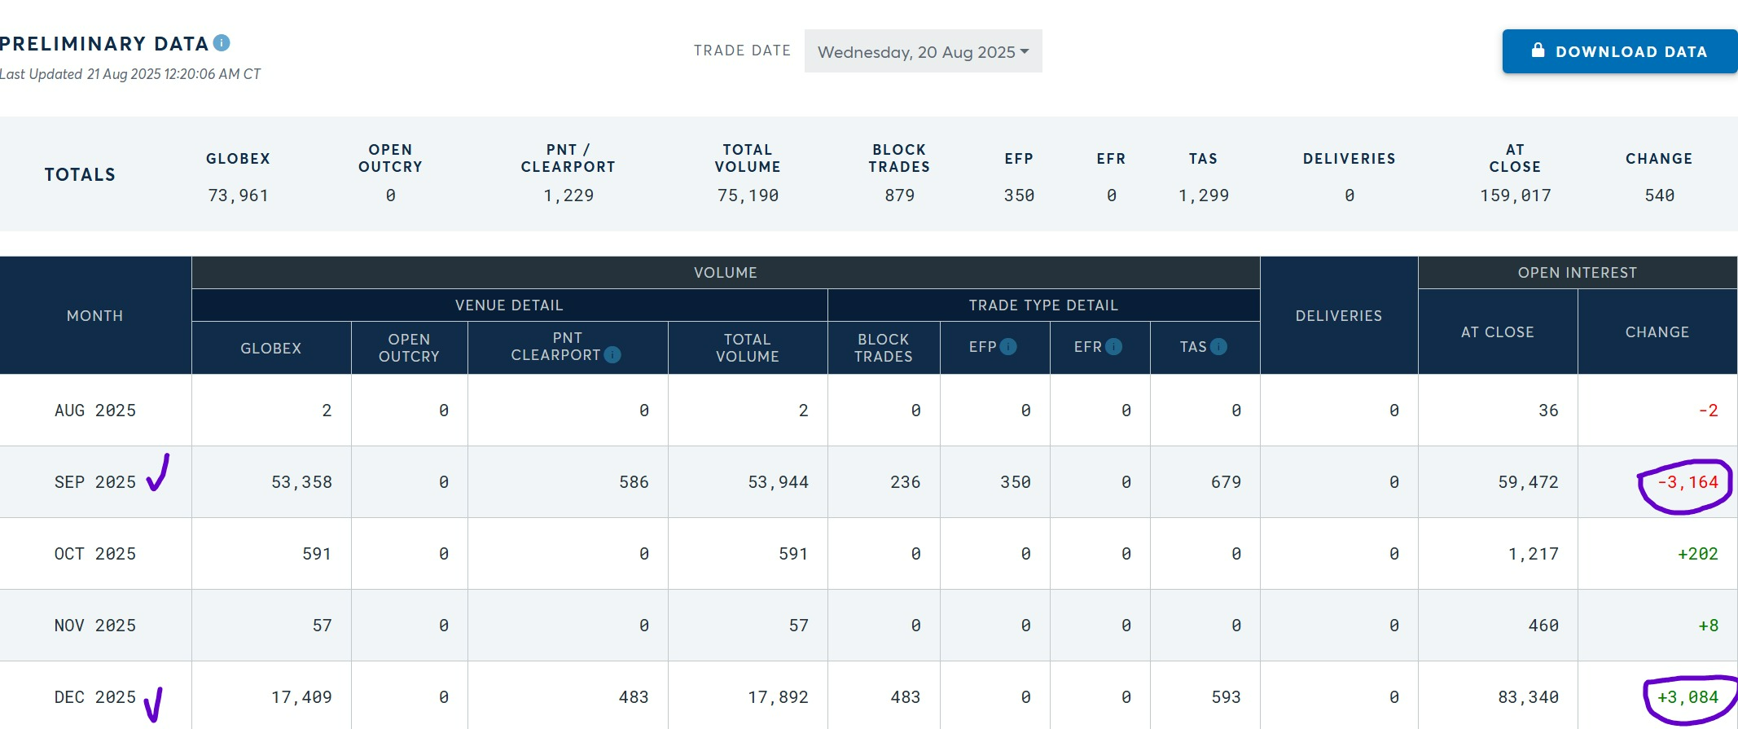This screenshot has height=729, width=1738.
Task: Click the Block Trades column header
Action: click(x=883, y=348)
